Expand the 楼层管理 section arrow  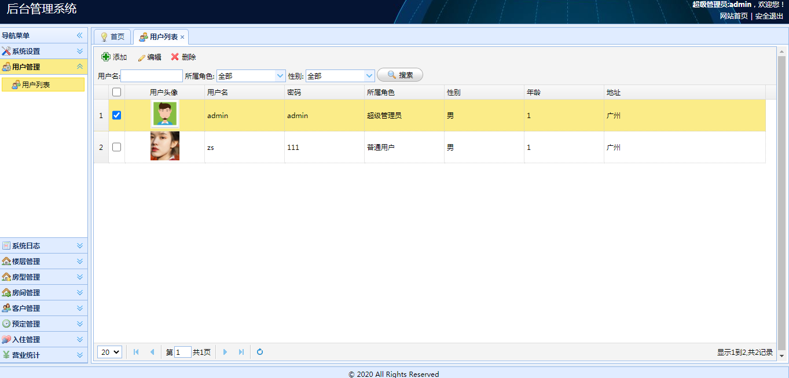(x=80, y=261)
